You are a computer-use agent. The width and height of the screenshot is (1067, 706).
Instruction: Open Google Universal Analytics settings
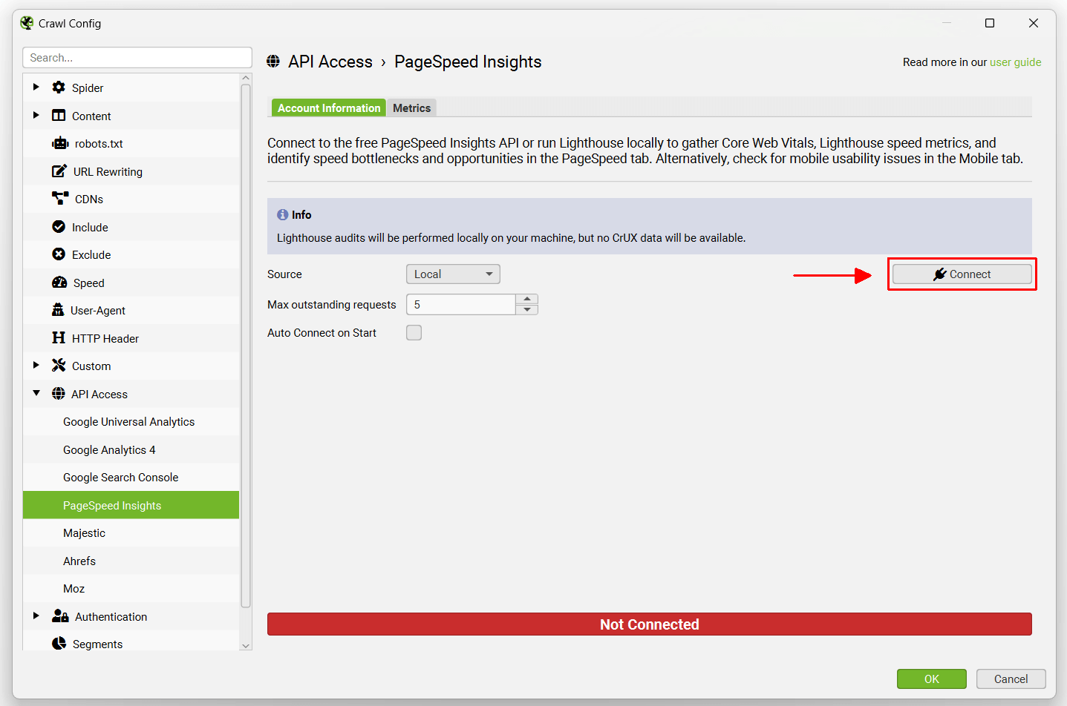[129, 422]
